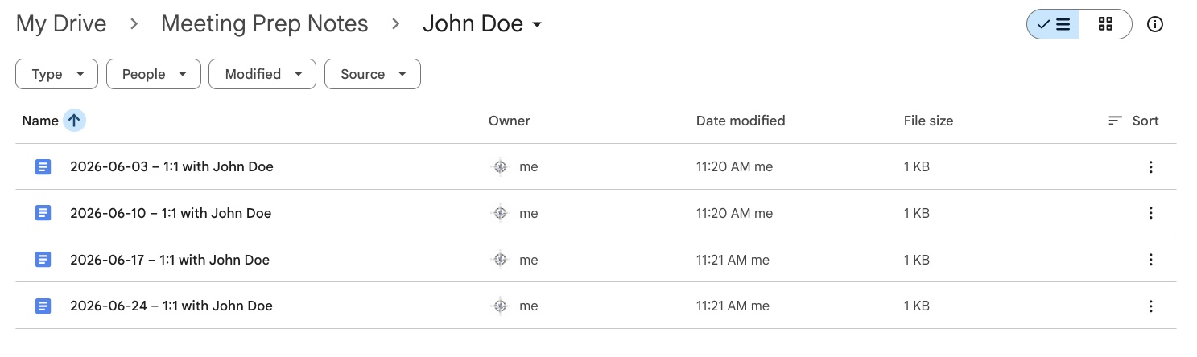Switch to grid layout view

pos(1105,24)
